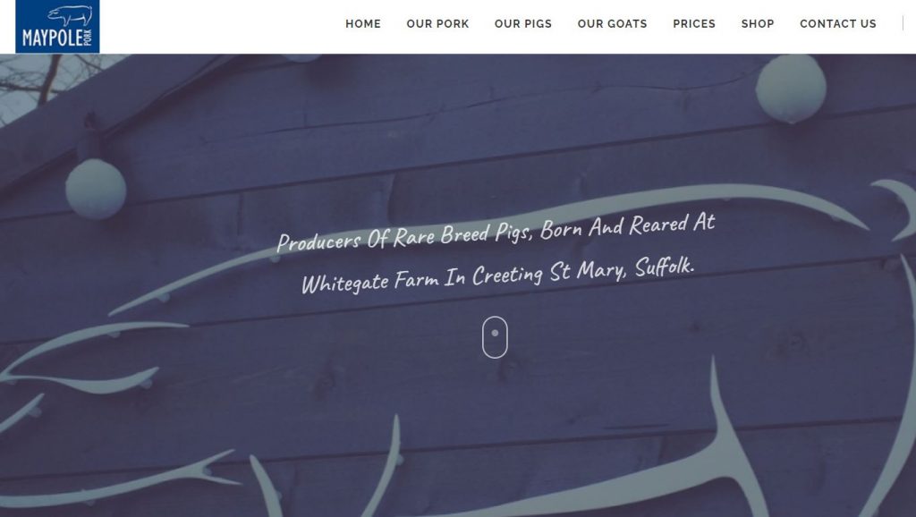The image size is (916, 517).
Task: Click the MAYPOLE wordmark text in logo
Action: point(53,38)
